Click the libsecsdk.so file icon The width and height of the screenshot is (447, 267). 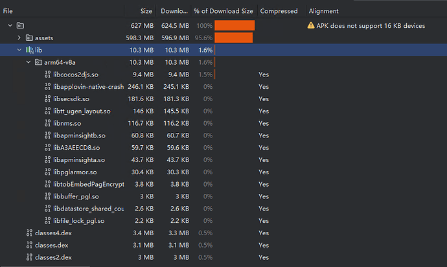47,99
